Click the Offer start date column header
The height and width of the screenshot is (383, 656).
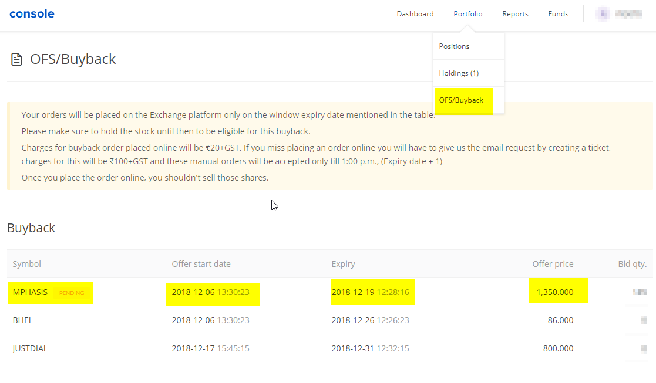[x=201, y=264]
